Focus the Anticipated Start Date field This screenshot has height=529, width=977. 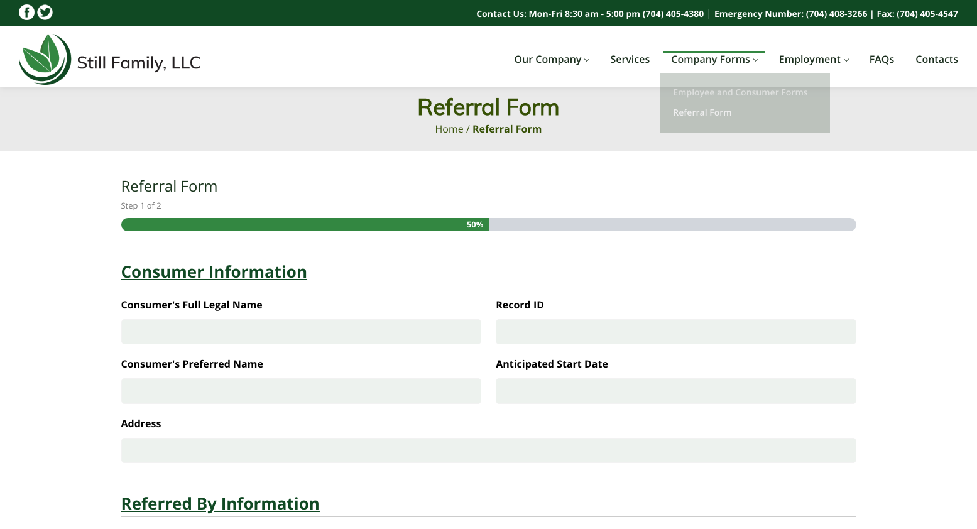(676, 391)
